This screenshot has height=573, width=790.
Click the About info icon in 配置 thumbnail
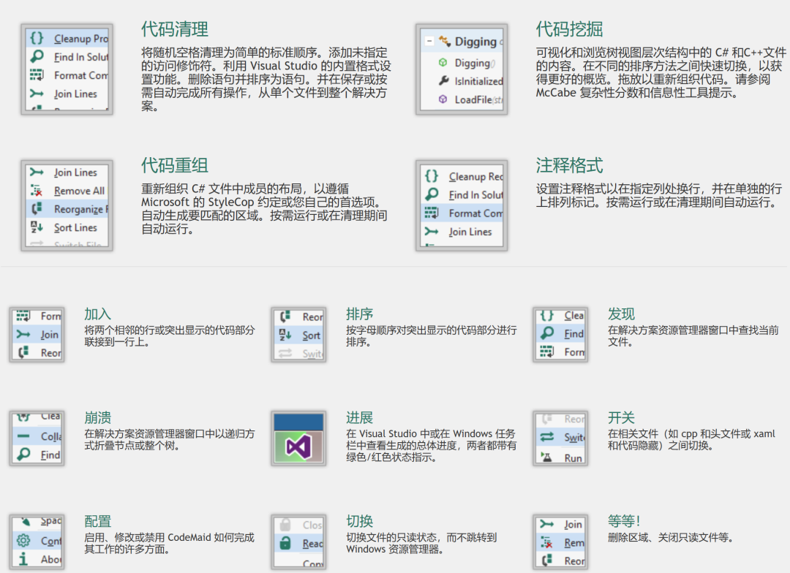click(23, 559)
